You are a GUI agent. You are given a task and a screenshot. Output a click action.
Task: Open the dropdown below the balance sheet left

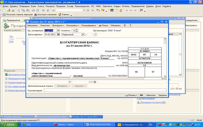pyautogui.click(x=70, y=82)
